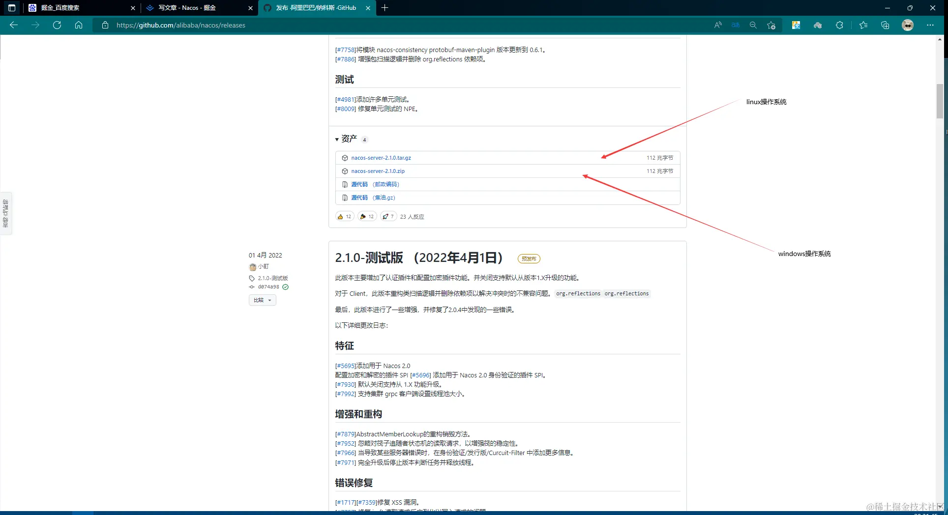Open issue link #7879
948x515 pixels.
[x=346, y=434]
